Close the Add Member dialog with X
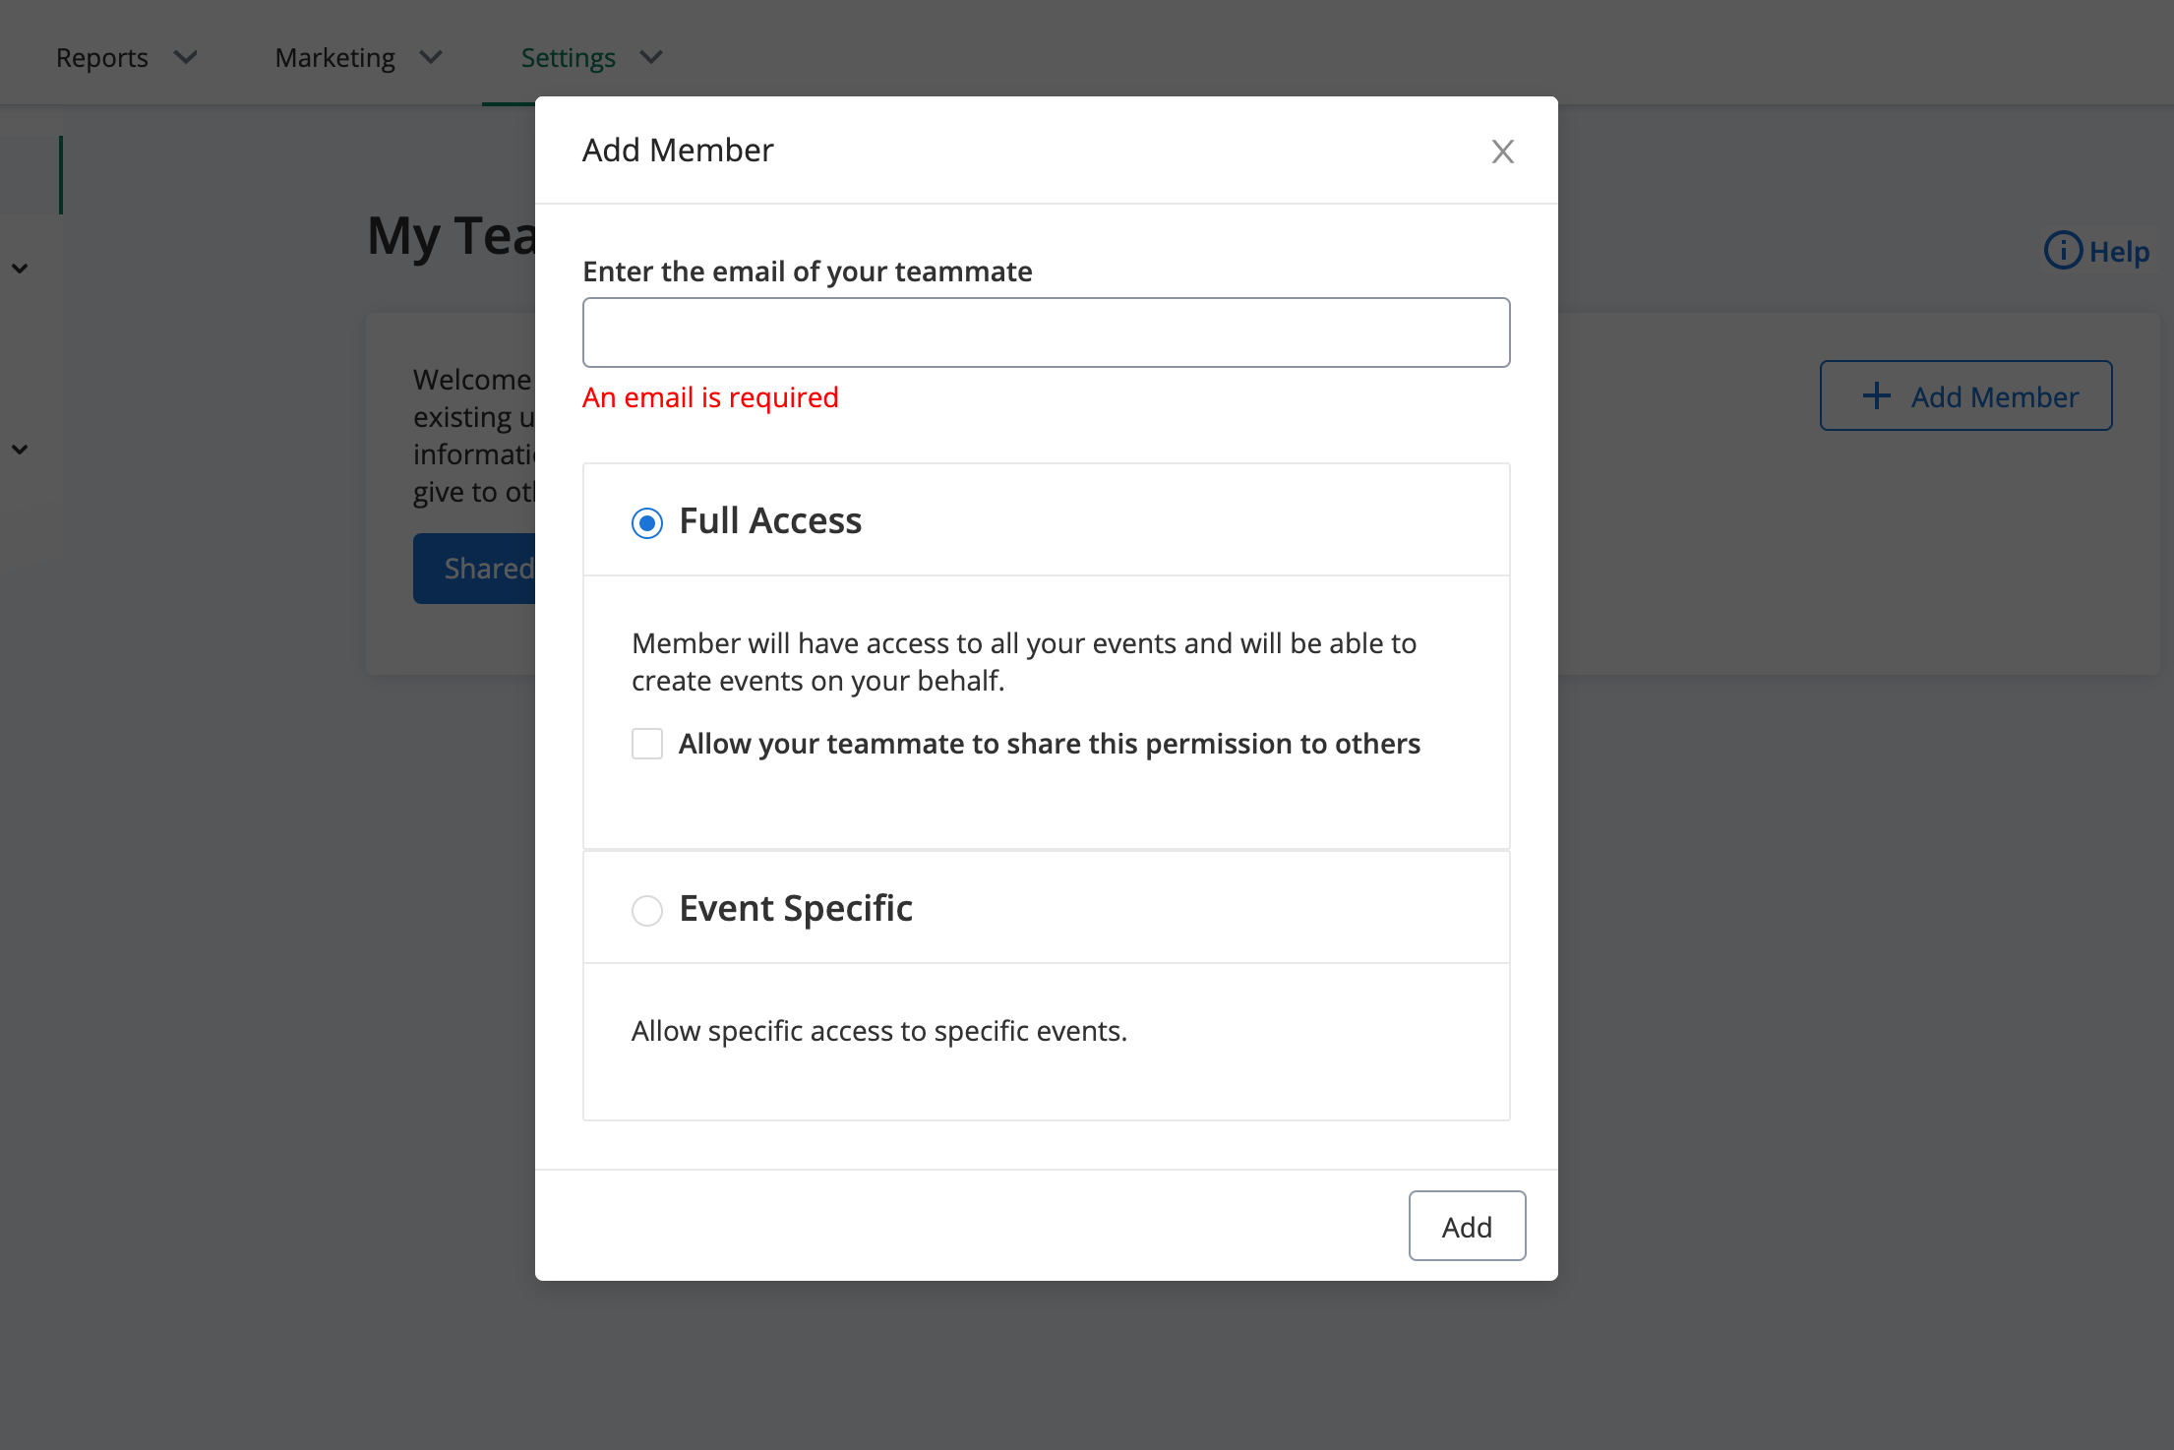The image size is (2174, 1450). 1502,151
